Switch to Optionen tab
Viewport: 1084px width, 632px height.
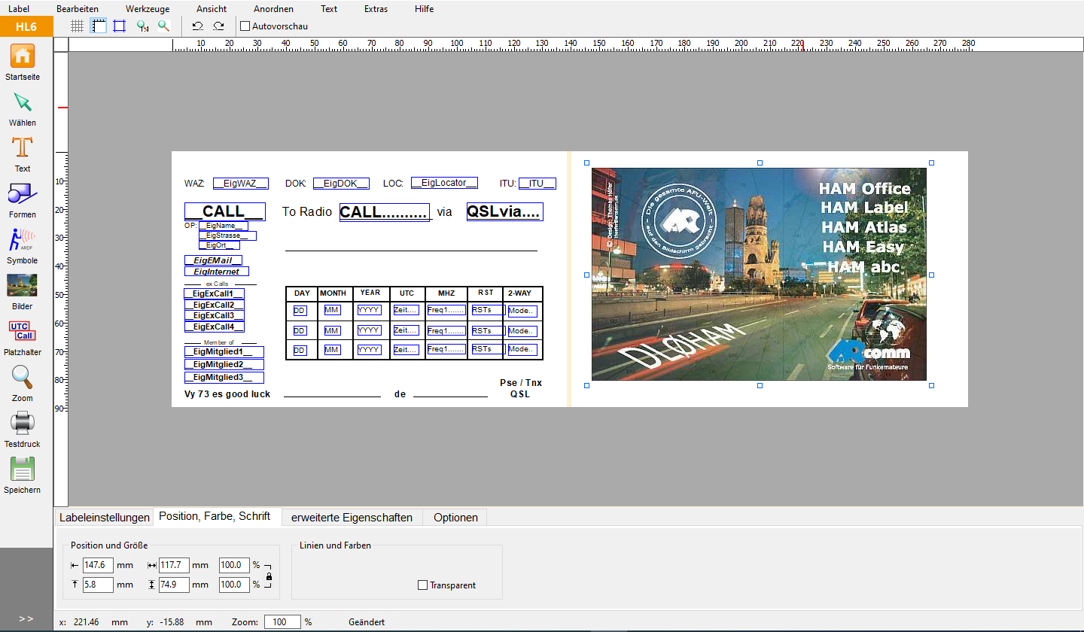455,518
